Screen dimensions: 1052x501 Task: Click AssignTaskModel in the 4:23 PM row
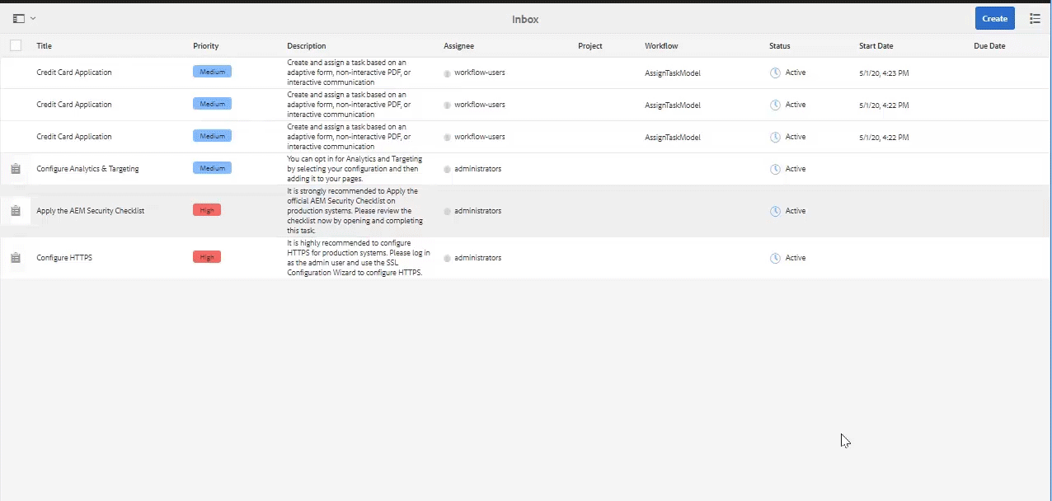pyautogui.click(x=673, y=73)
